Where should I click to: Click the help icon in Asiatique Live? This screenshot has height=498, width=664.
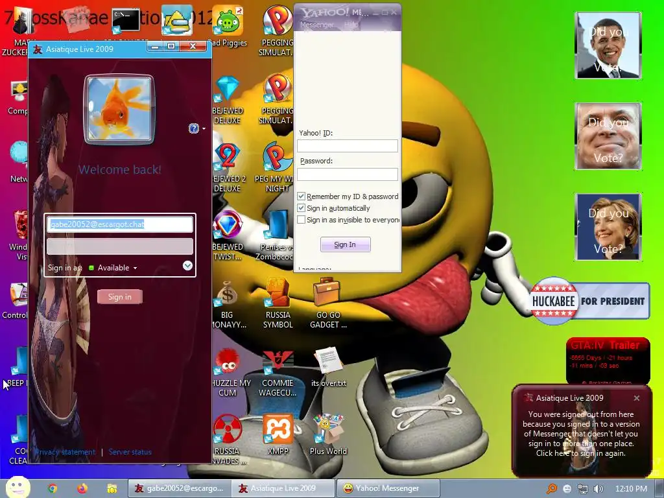[193, 128]
